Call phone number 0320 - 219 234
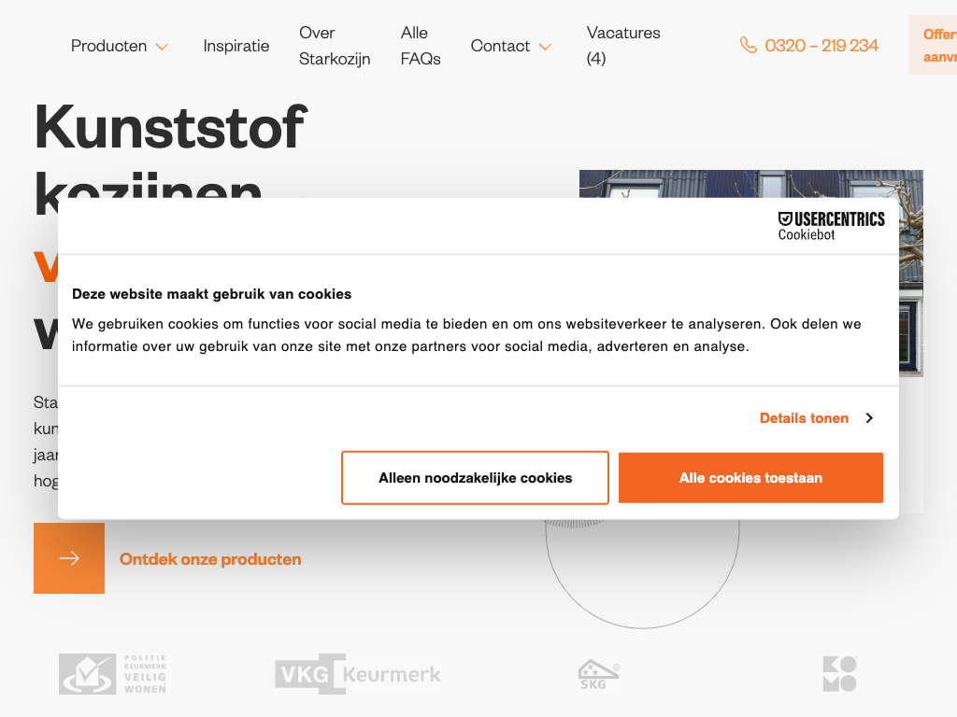 (821, 46)
